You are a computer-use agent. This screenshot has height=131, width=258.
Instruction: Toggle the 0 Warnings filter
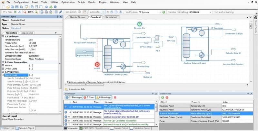104,97
